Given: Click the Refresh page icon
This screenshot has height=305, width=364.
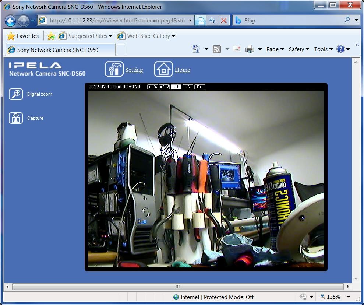Looking at the screenshot, I should click(x=212, y=21).
